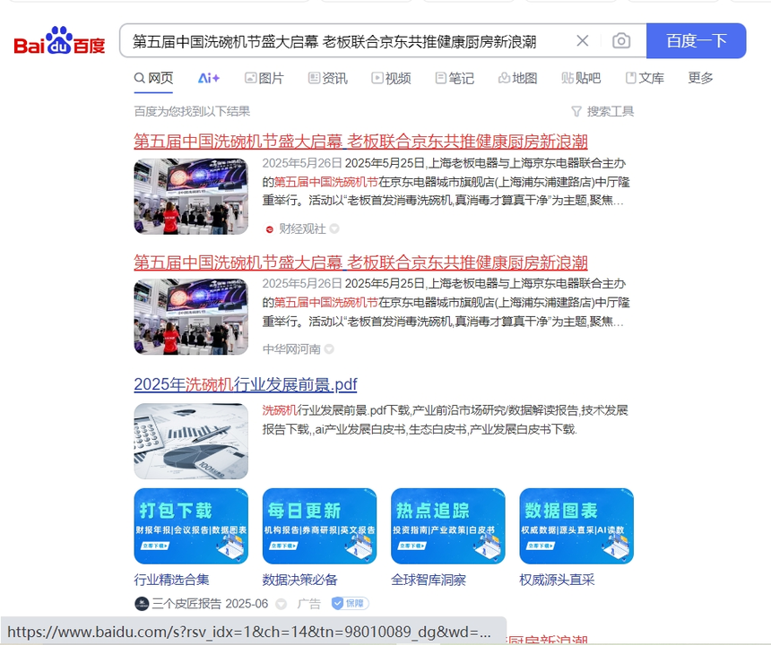Click the 热点追踪 banner image
The width and height of the screenshot is (771, 645).
click(448, 526)
